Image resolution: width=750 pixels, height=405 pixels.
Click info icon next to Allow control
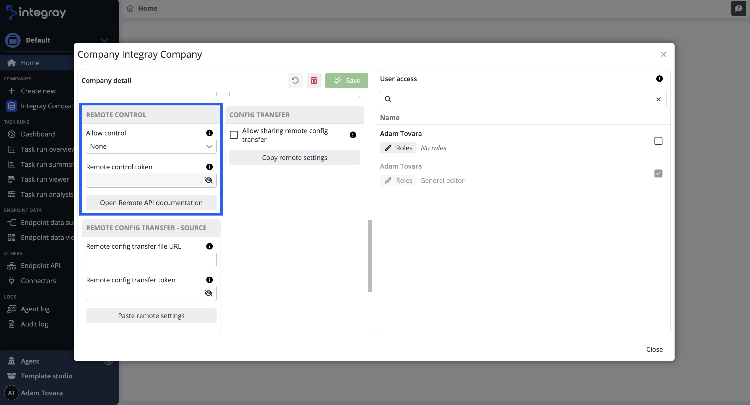[x=209, y=133]
